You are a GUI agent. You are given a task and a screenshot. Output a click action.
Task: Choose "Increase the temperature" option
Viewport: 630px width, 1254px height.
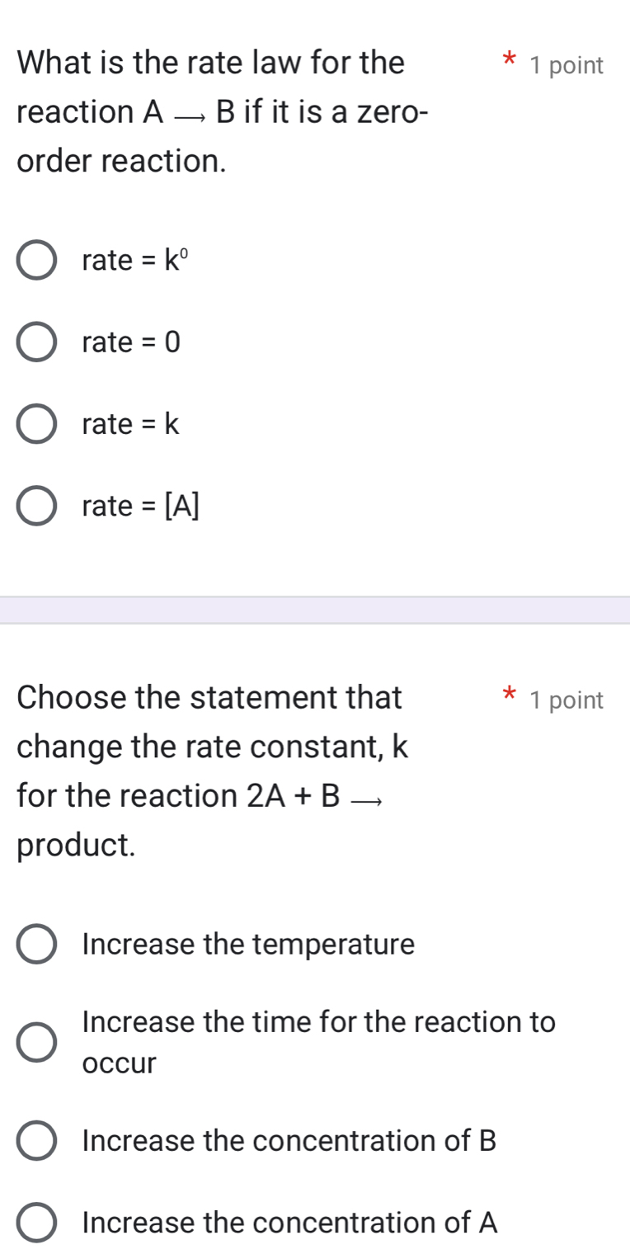pos(36,945)
